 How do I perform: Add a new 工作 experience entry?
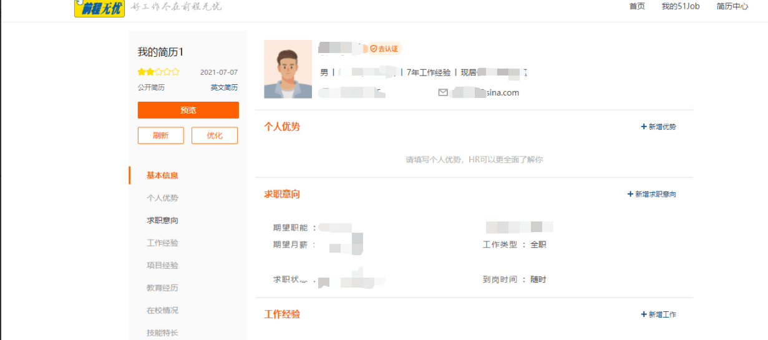click(658, 314)
